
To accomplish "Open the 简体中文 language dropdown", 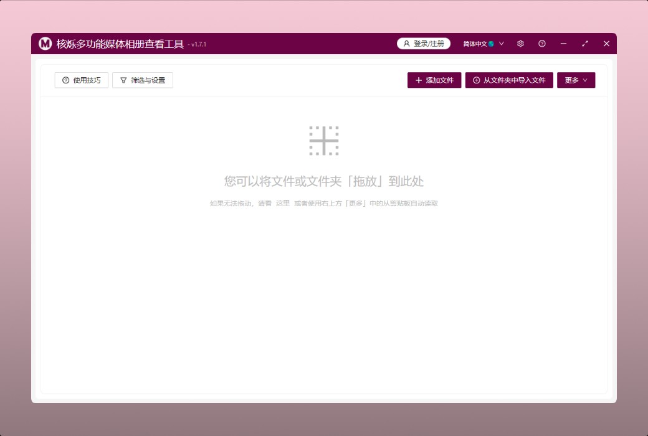I will [x=476, y=44].
